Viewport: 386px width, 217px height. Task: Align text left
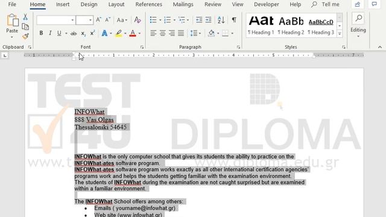[153, 33]
